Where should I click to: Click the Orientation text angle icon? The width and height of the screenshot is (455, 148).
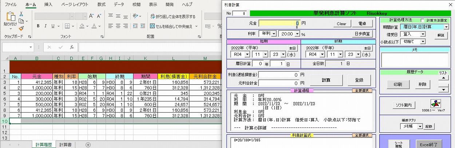[136, 16]
